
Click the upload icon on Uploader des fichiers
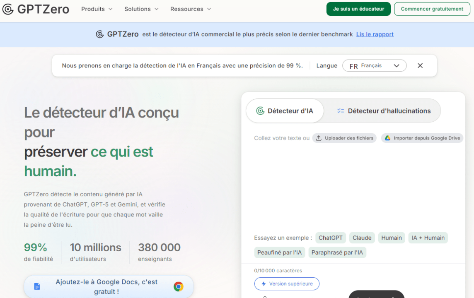pyautogui.click(x=319, y=138)
